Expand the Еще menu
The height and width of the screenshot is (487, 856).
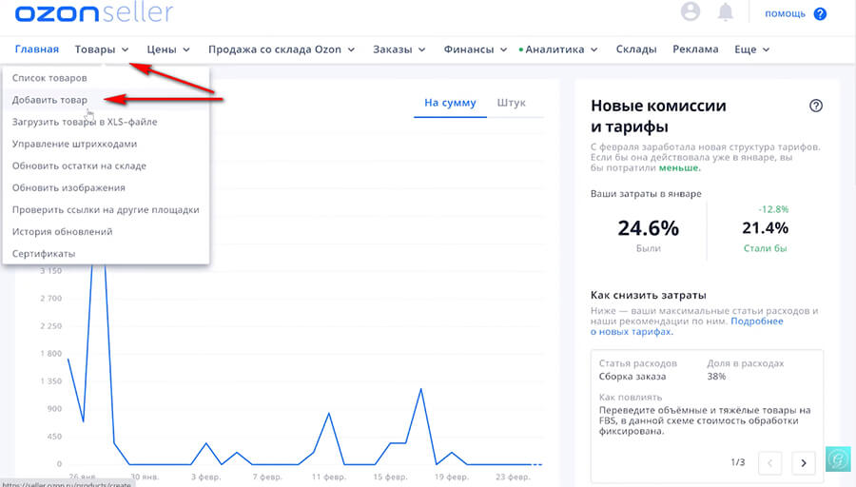point(751,49)
